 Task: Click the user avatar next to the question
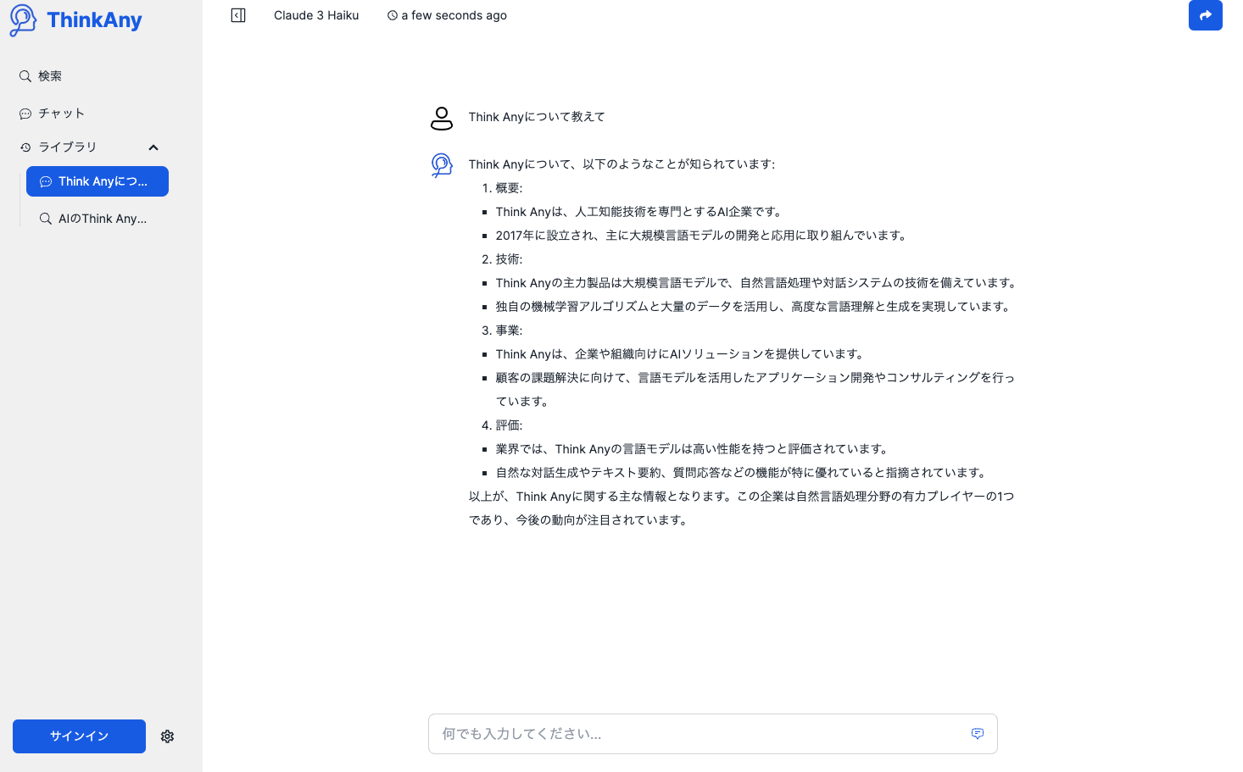pyautogui.click(x=442, y=118)
